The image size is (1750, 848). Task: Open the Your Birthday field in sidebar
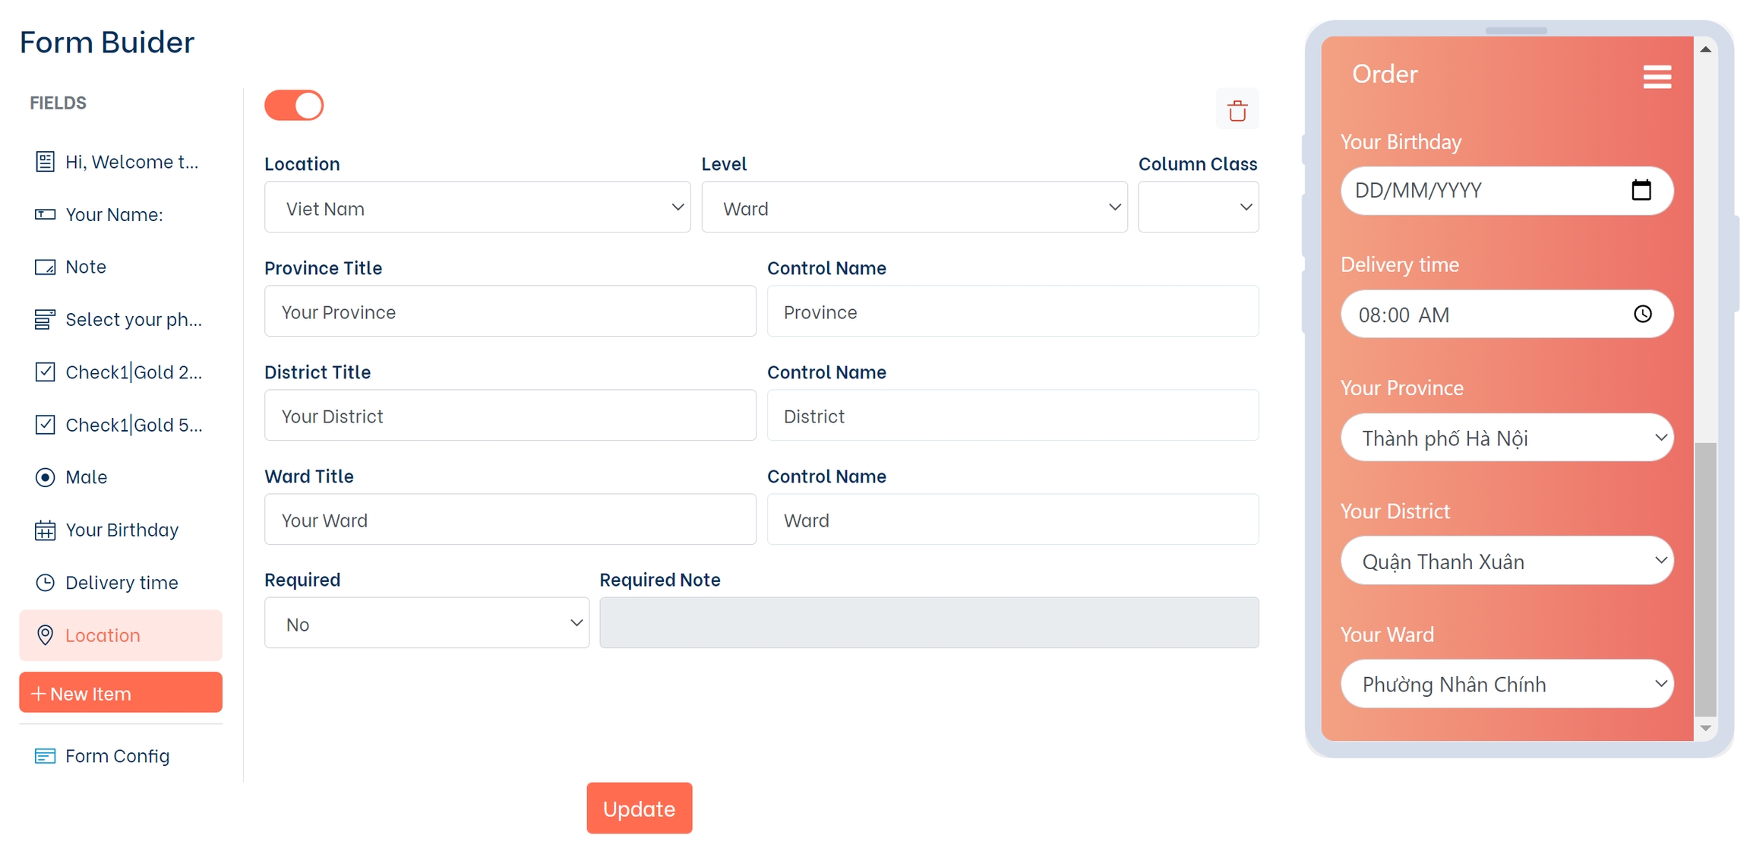click(x=122, y=530)
